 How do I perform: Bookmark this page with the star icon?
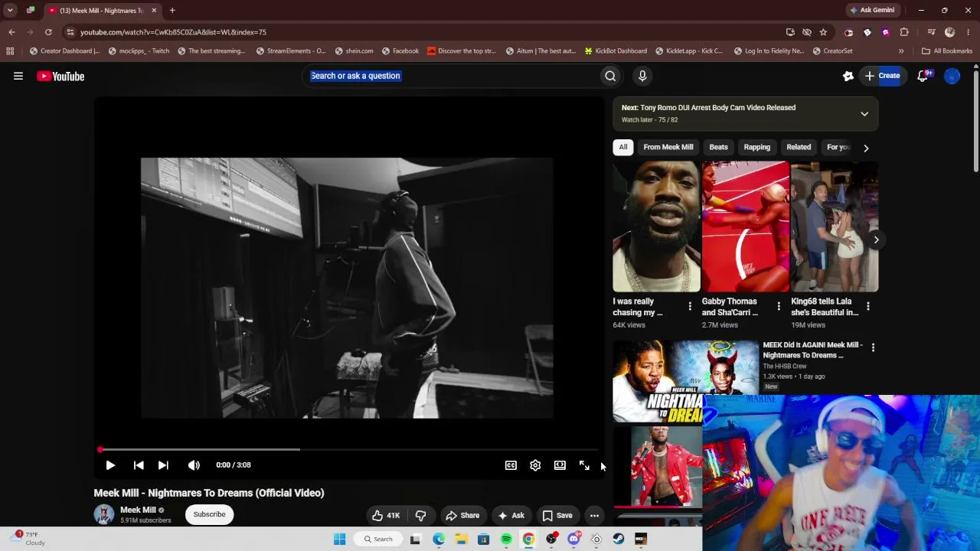[823, 32]
